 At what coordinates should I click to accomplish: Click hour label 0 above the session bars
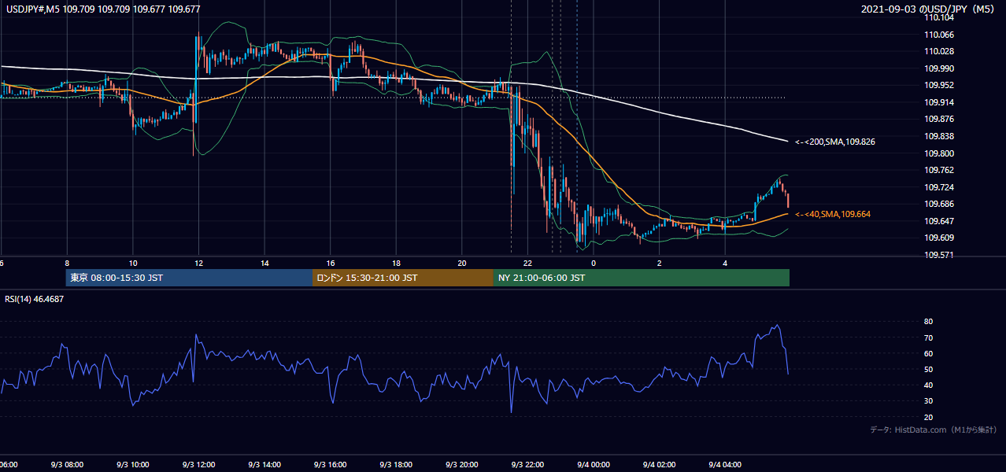[594, 264]
